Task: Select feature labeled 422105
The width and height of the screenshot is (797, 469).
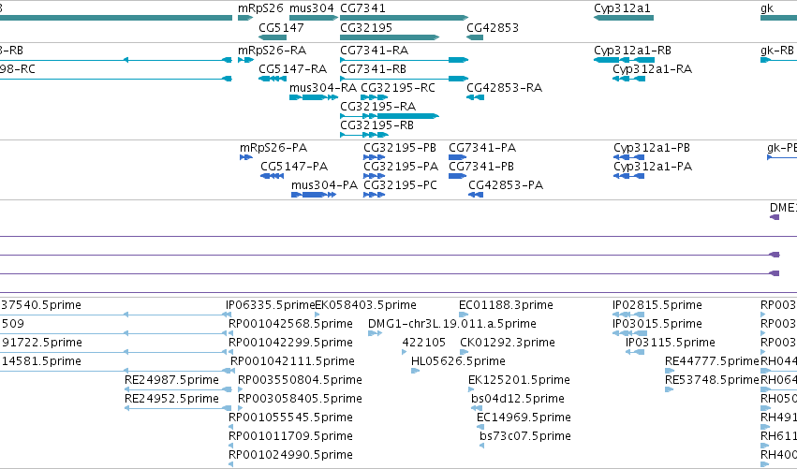Action: [x=424, y=343]
